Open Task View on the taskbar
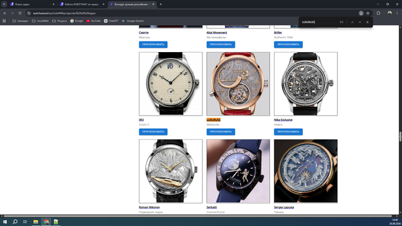 (25, 222)
